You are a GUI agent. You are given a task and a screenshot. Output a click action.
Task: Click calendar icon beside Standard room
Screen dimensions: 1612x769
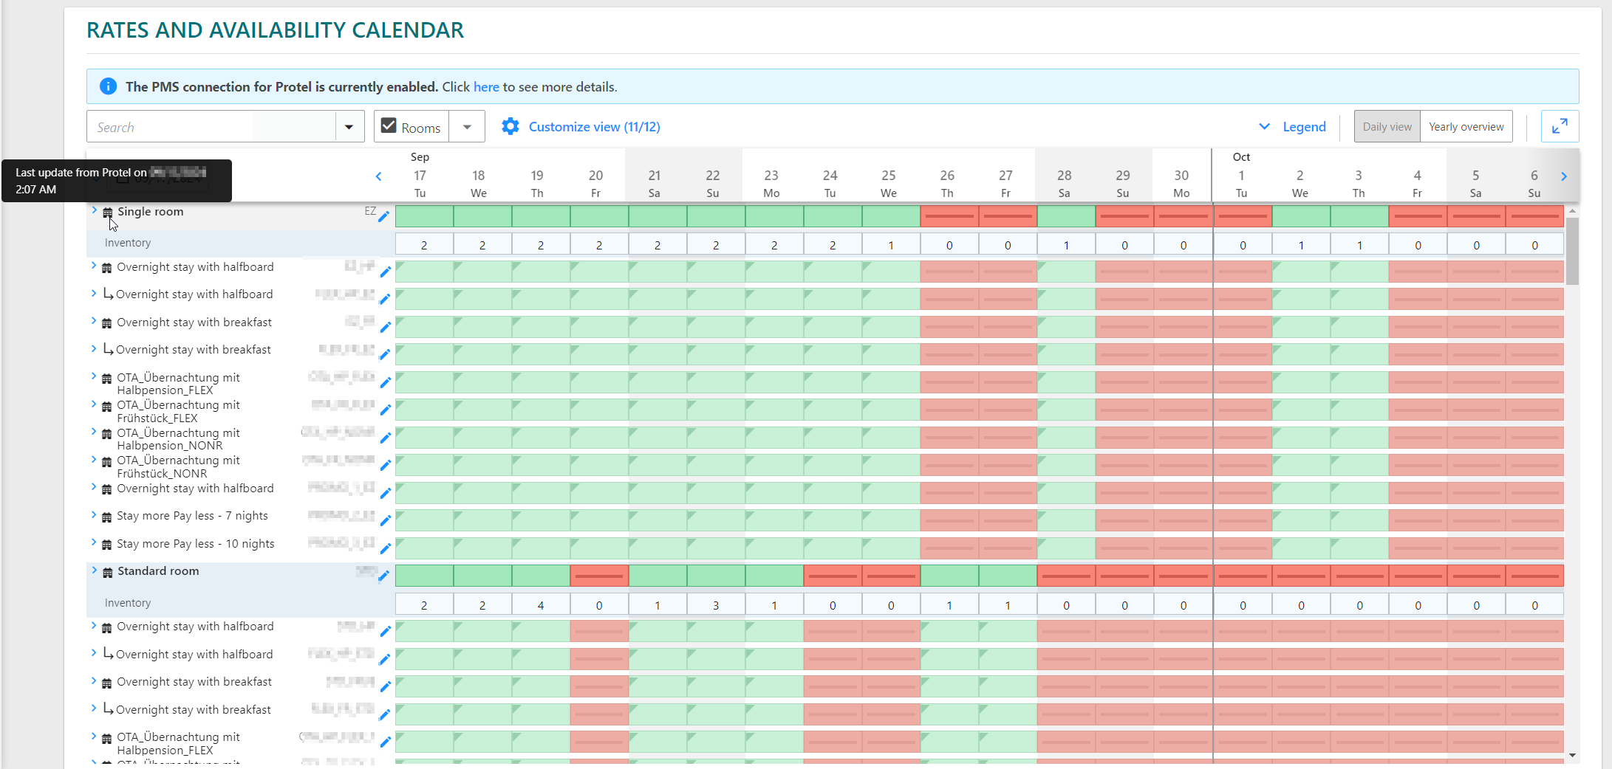[x=108, y=572]
